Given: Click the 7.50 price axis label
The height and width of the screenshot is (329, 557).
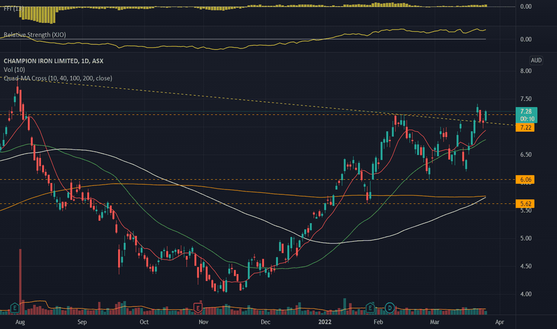Looking at the screenshot, I should 526,99.
